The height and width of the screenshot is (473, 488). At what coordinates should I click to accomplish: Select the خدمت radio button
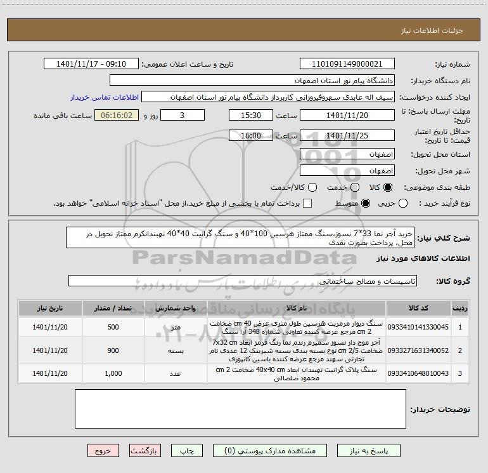pyautogui.click(x=355, y=187)
